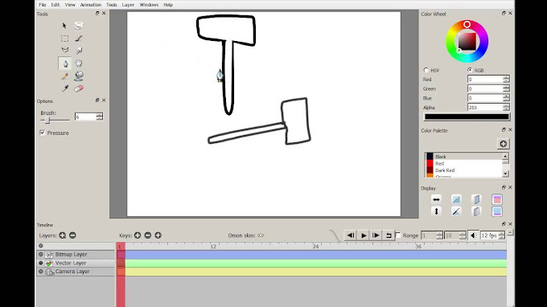The height and width of the screenshot is (307, 547).
Task: Go to the previous frame
Action: click(351, 235)
